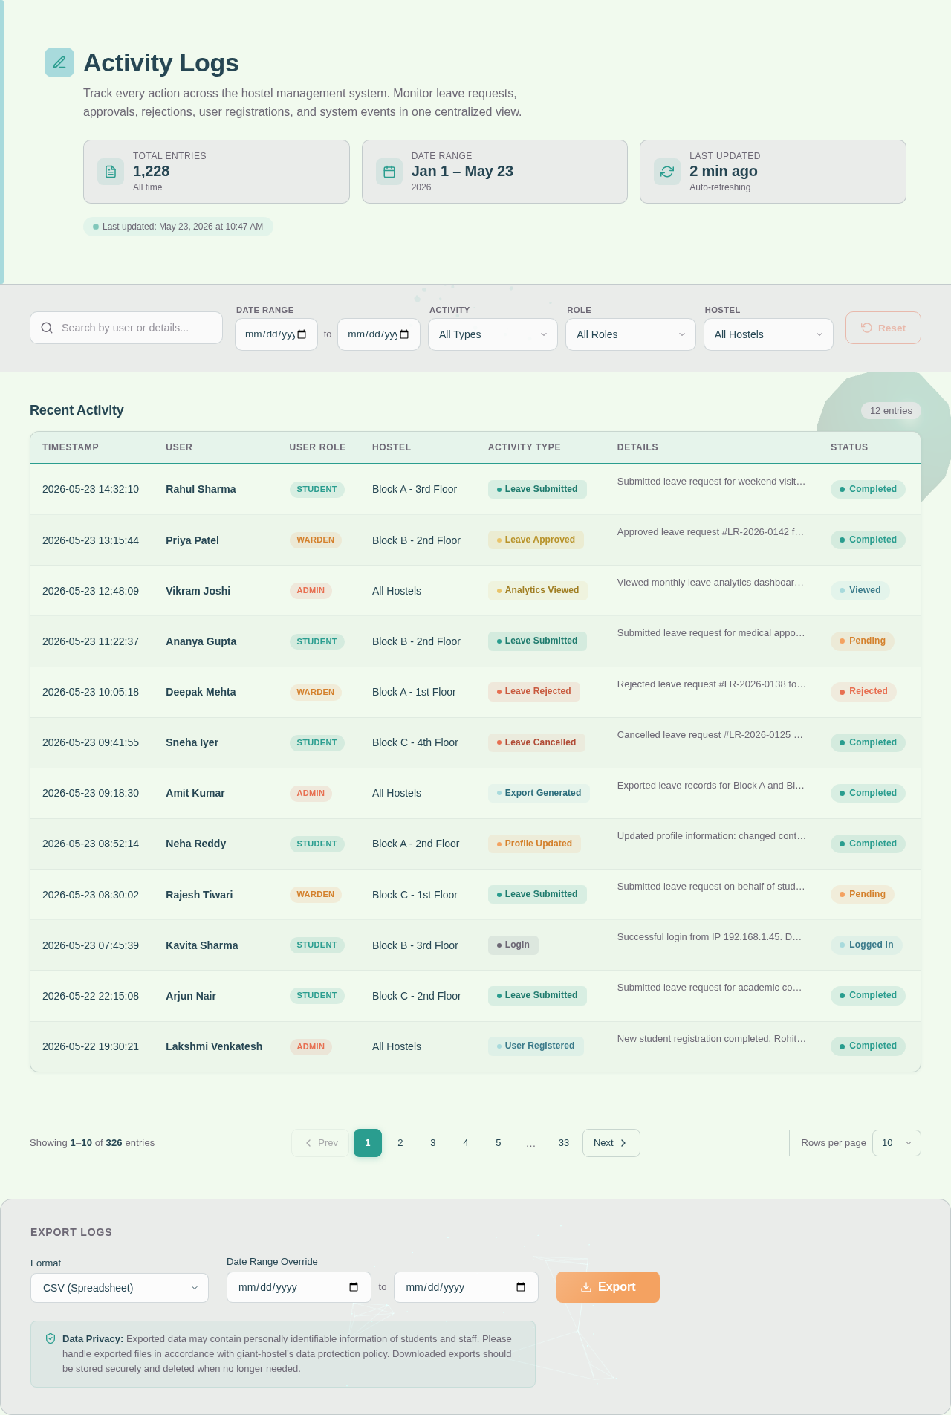Click the 12 entries badge
Screen dimensions: 951x1415
tap(891, 410)
